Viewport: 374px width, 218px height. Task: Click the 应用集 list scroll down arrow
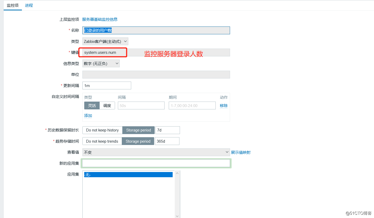coord(177,216)
